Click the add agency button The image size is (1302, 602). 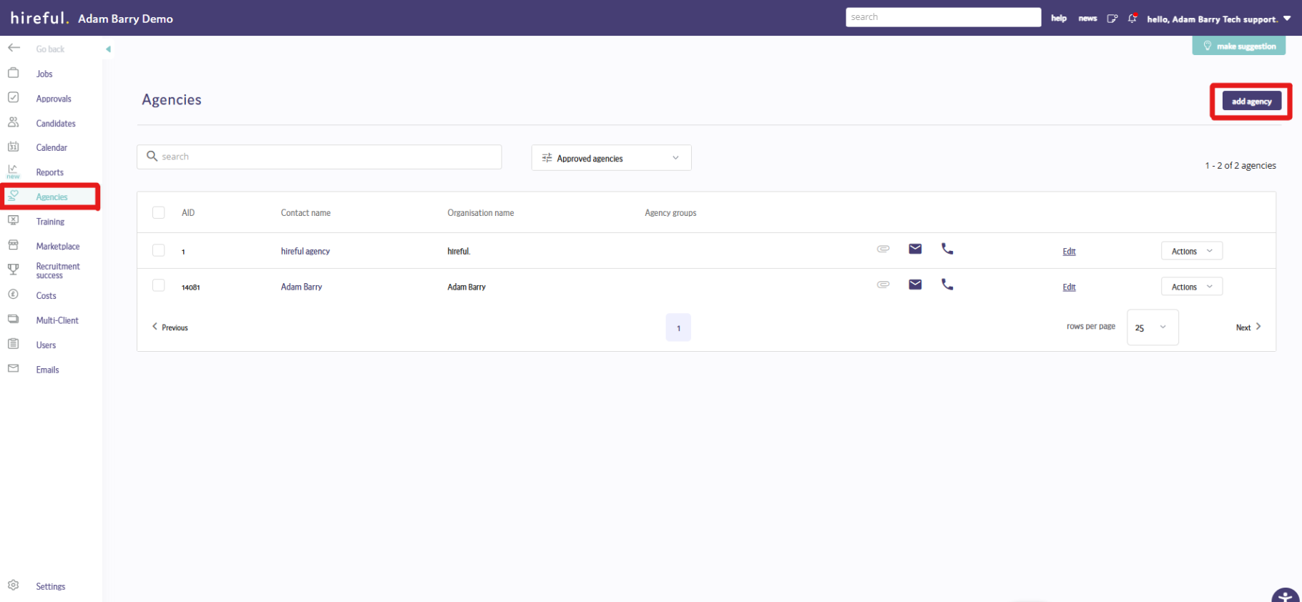click(1251, 102)
